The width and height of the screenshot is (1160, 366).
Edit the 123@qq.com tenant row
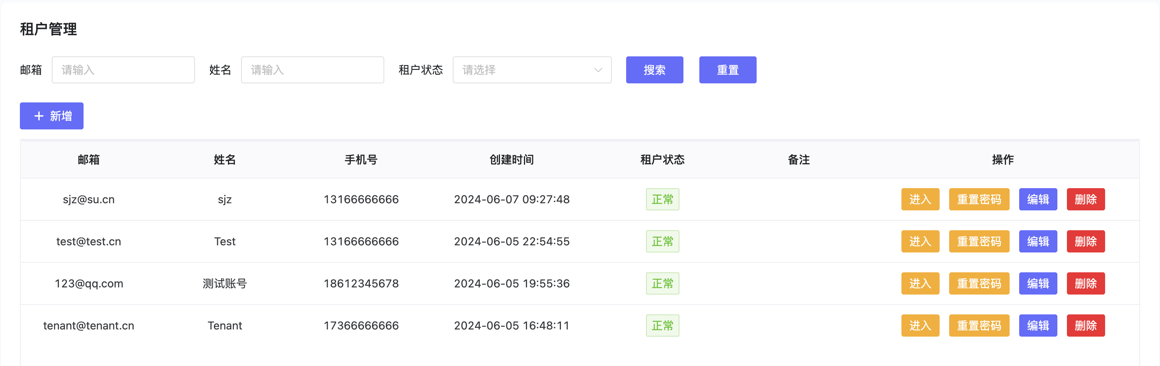[x=1037, y=284]
